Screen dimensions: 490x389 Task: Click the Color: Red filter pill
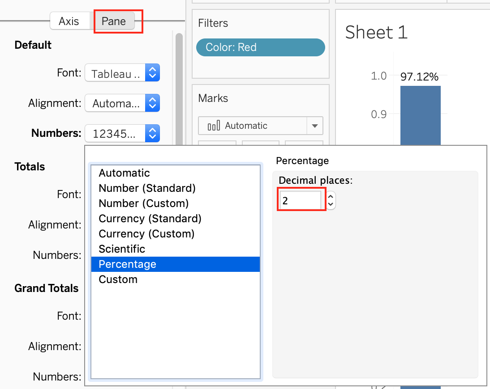pyautogui.click(x=260, y=47)
